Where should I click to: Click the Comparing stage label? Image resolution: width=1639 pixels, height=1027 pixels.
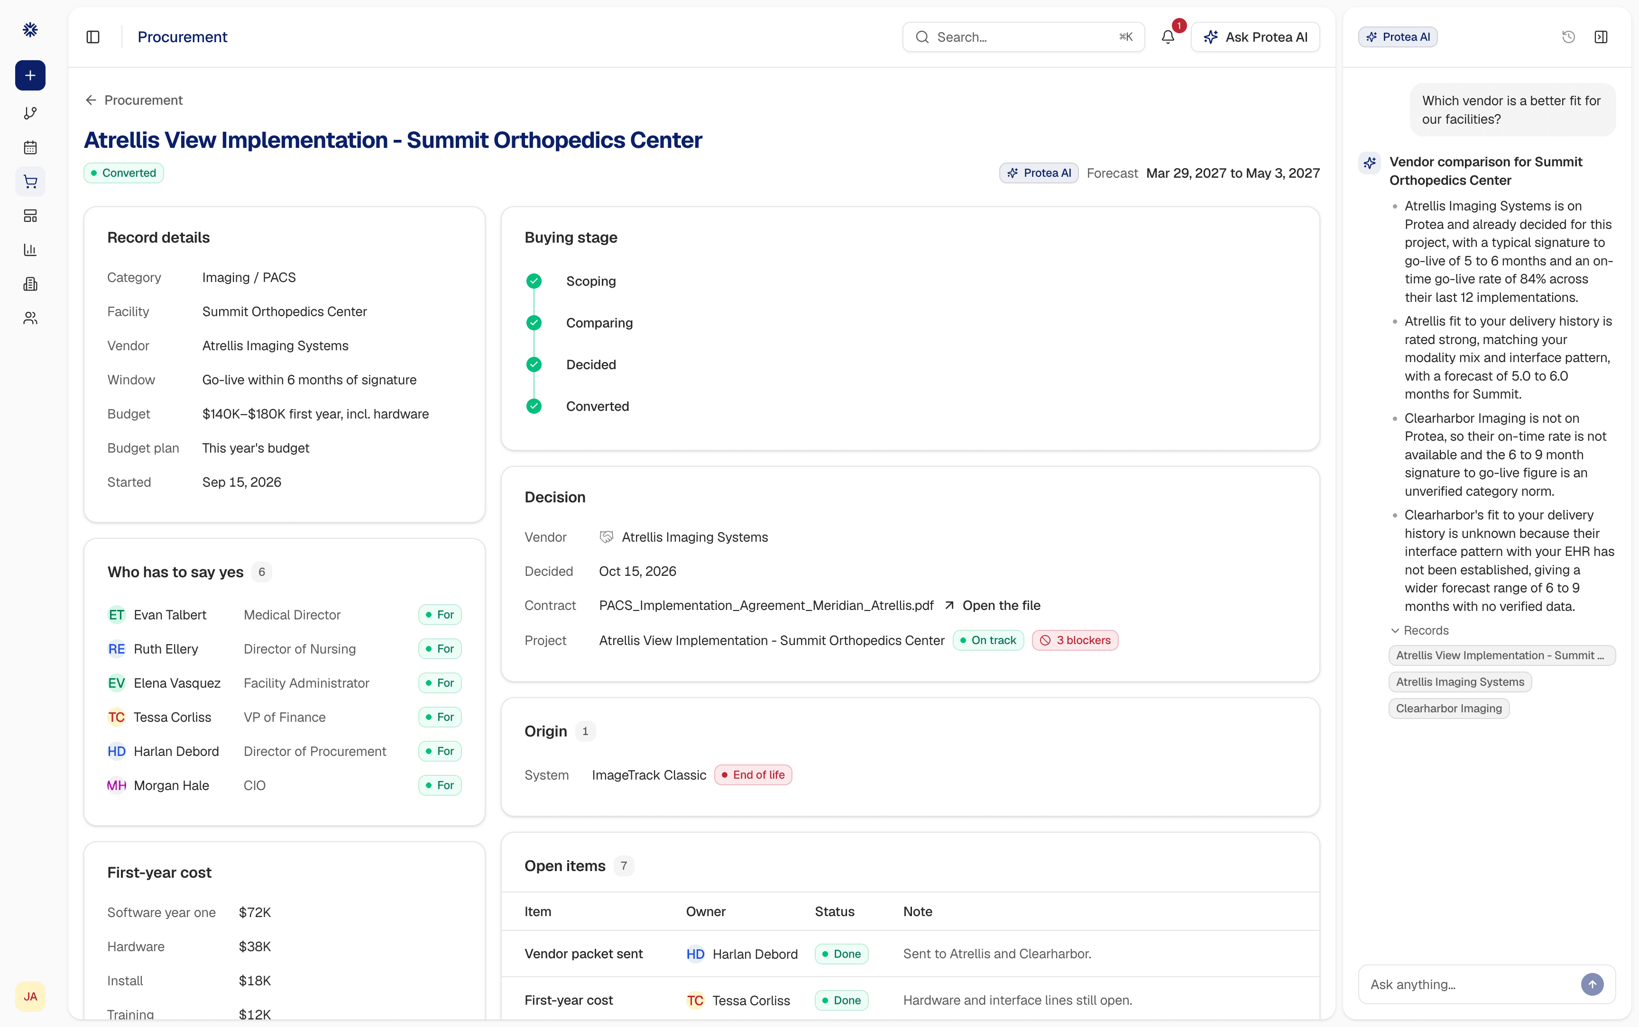coord(599,323)
